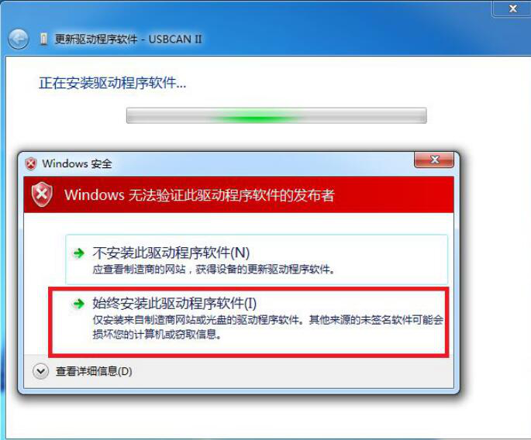Choose 不安装此驱动程序软件(N)

(257, 260)
